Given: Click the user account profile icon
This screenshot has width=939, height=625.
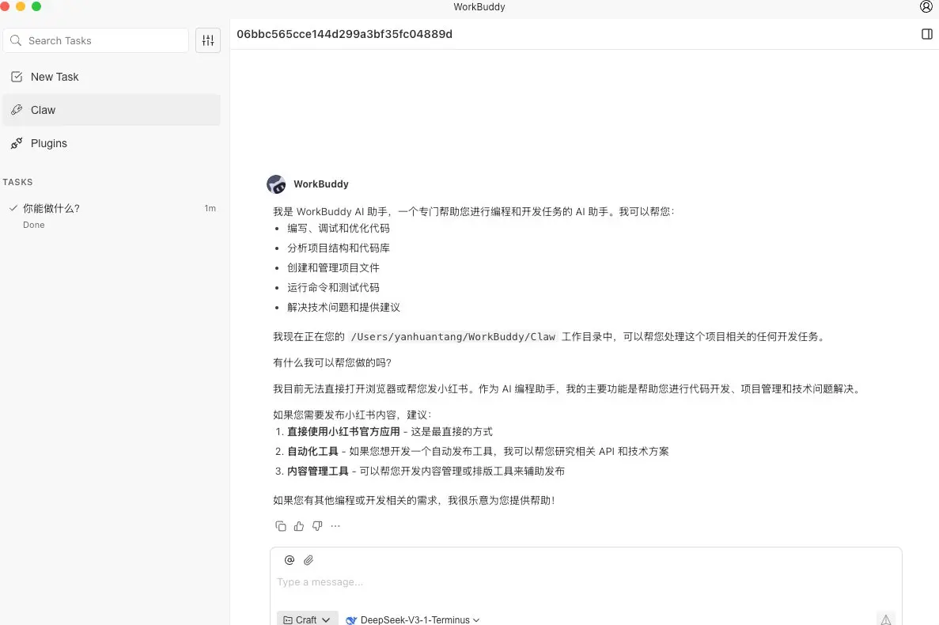Looking at the screenshot, I should click(926, 6).
